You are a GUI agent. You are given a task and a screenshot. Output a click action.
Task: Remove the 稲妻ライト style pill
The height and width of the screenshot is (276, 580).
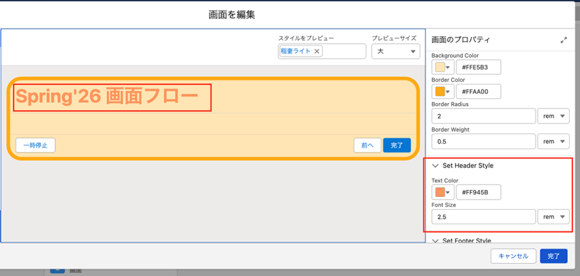click(x=317, y=51)
